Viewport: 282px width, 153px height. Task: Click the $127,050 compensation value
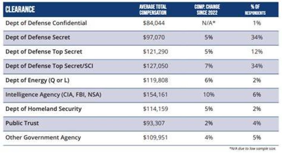(155, 66)
